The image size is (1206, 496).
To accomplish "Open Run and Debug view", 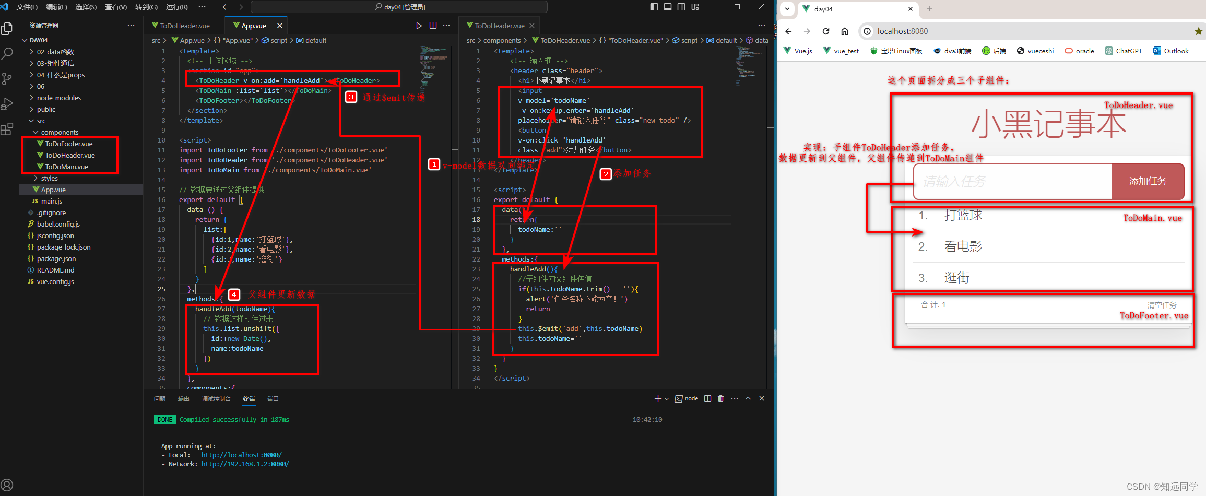I will pos(7,103).
